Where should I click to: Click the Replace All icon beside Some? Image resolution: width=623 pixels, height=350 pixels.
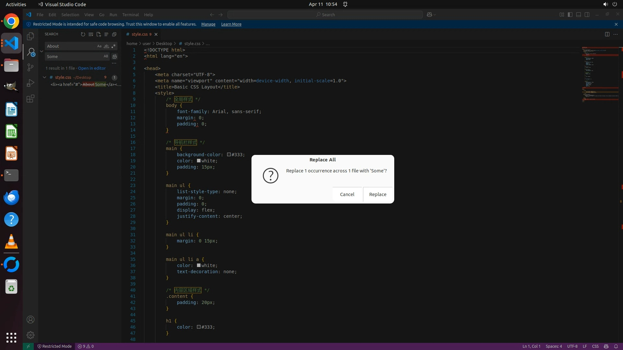coord(115,56)
